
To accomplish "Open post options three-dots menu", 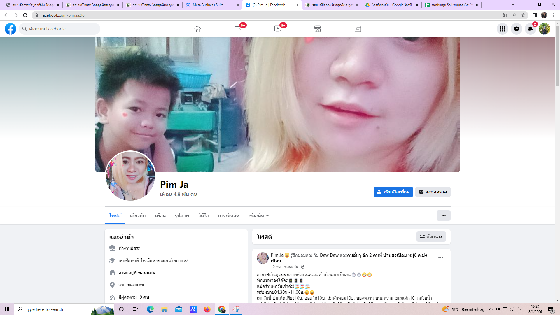I will click(440, 258).
